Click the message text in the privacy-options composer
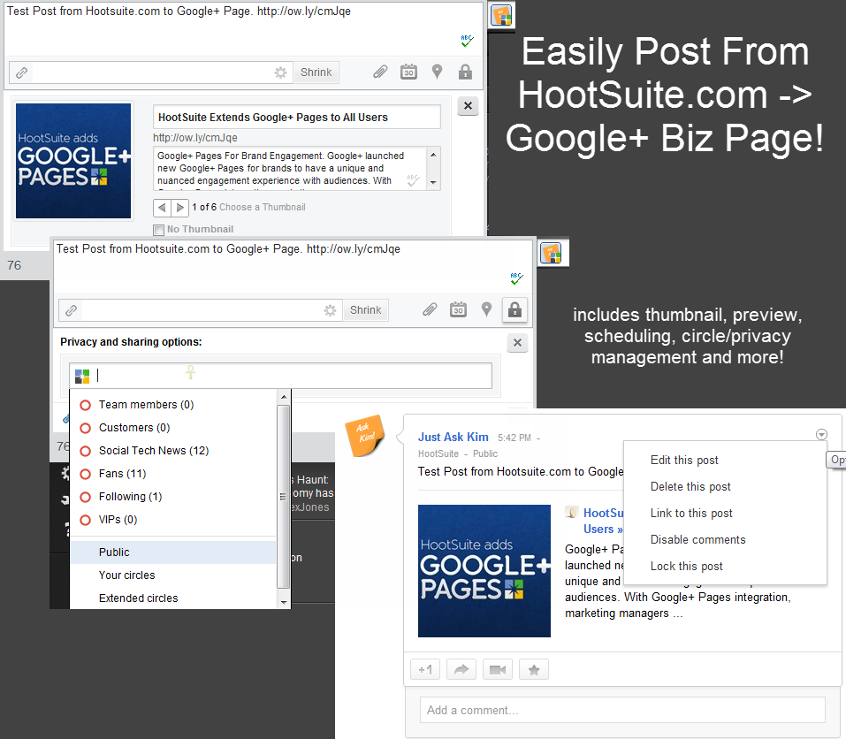Screen dimensions: 846x739 [228, 248]
